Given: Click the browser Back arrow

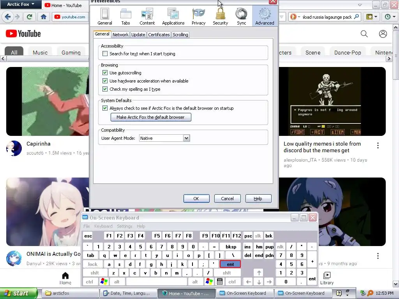Looking at the screenshot, I should tap(8, 17).
